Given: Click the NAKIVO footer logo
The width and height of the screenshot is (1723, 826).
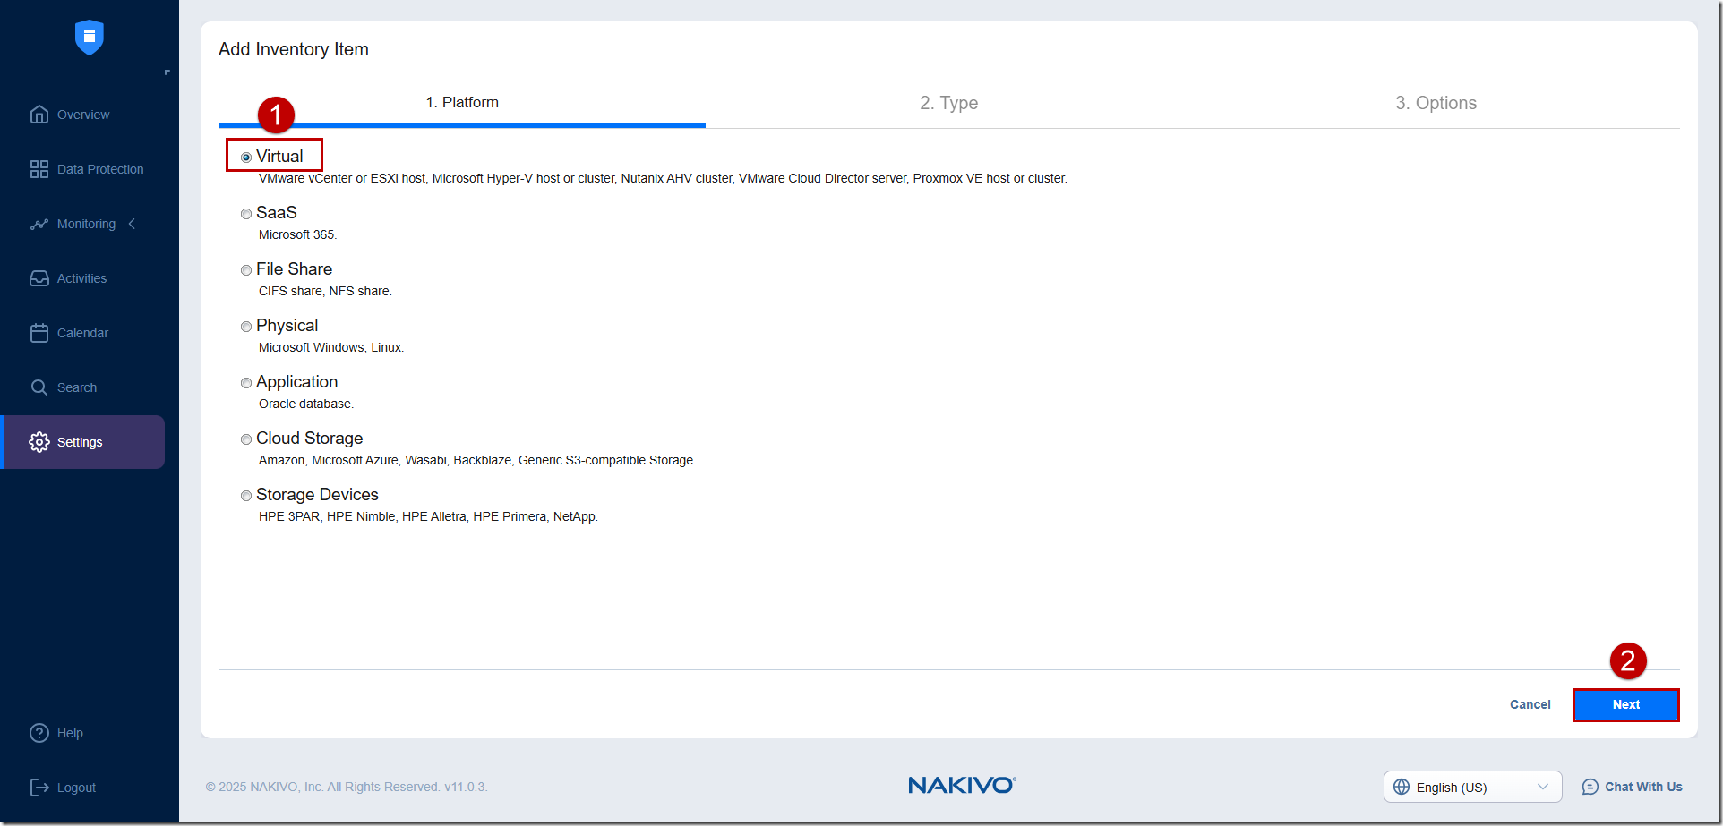Looking at the screenshot, I should 963,785.
